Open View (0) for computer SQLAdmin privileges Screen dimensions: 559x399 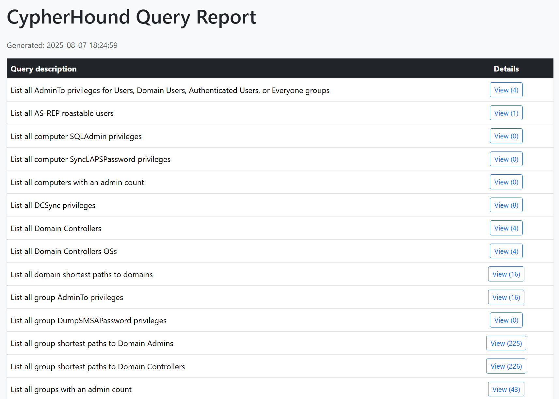pos(506,136)
